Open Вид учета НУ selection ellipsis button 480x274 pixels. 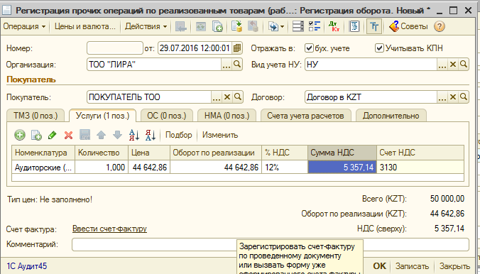coord(442,65)
